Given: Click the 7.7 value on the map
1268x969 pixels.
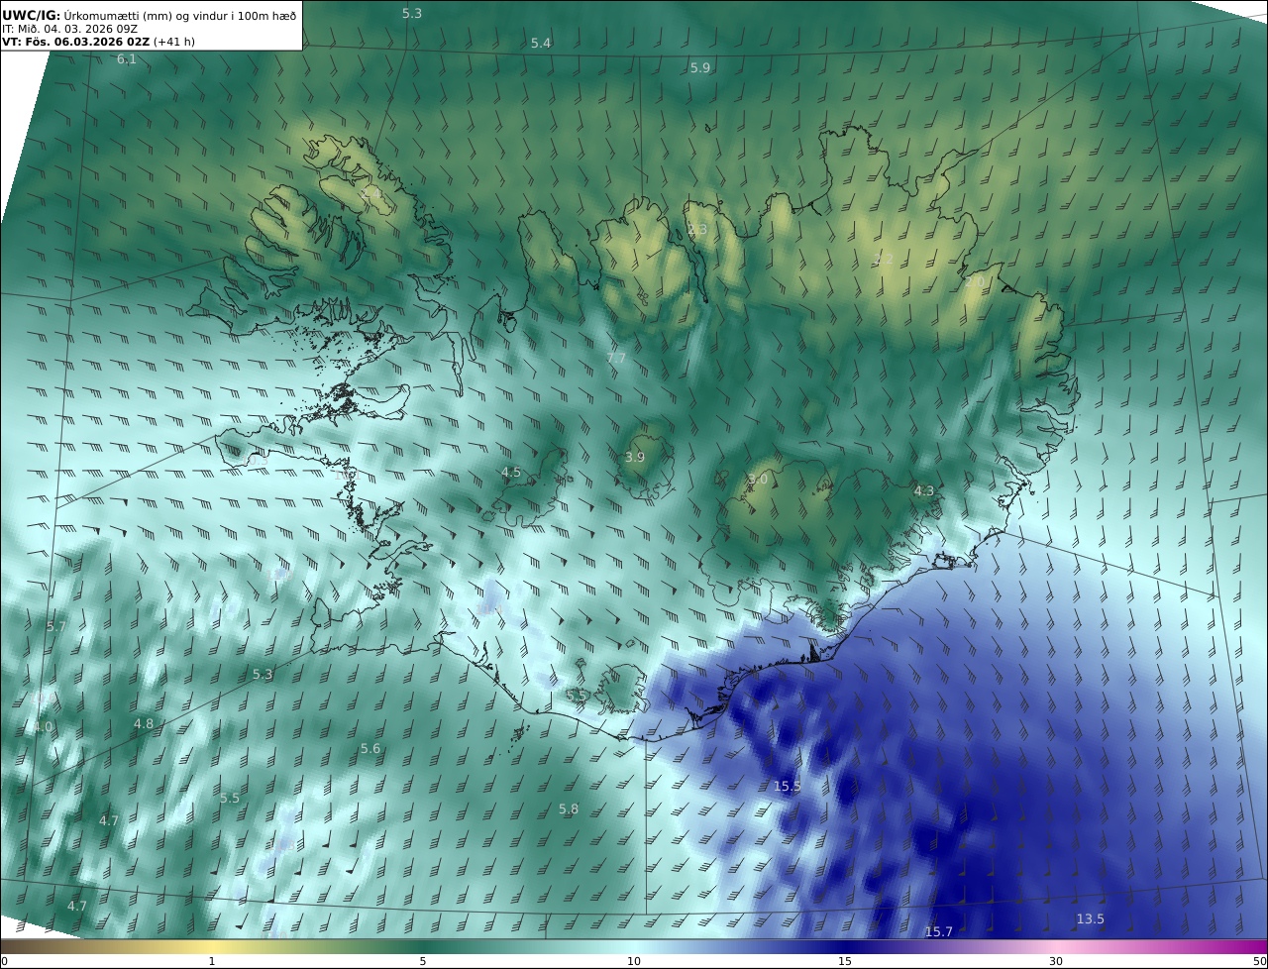Looking at the screenshot, I should pos(616,358).
